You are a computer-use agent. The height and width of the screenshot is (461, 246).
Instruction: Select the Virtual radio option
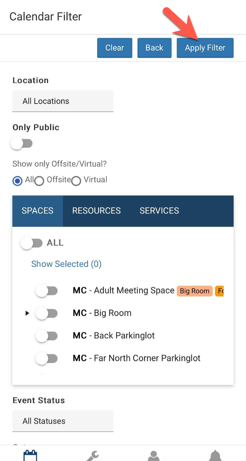[x=76, y=181]
